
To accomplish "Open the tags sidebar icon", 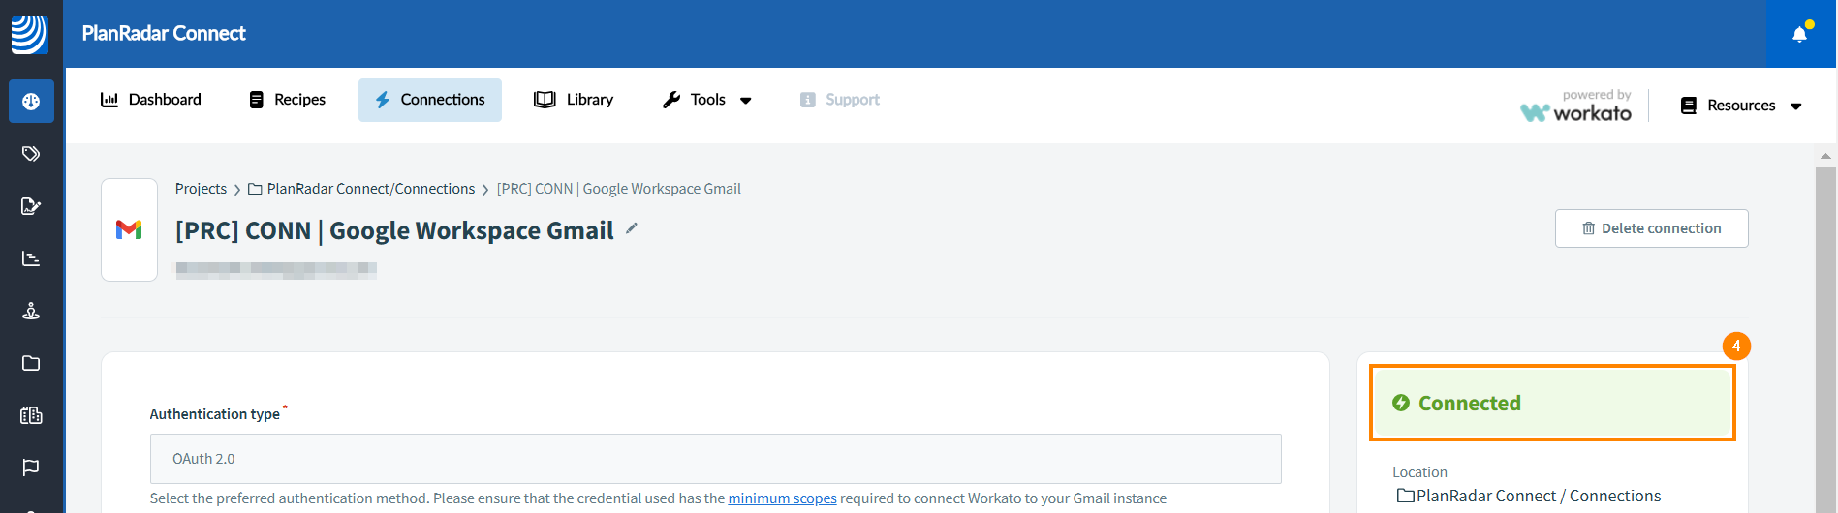I will tap(31, 154).
